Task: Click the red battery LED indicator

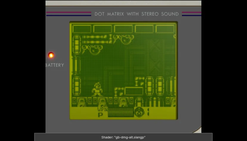Action: pos(51,55)
